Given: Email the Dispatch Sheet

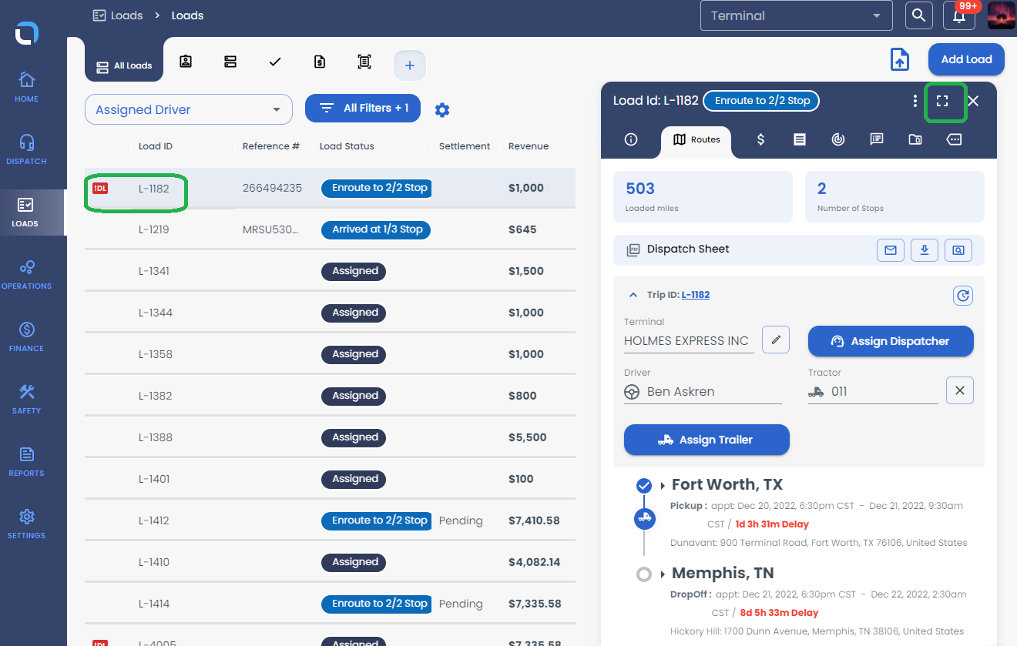Looking at the screenshot, I should point(891,249).
